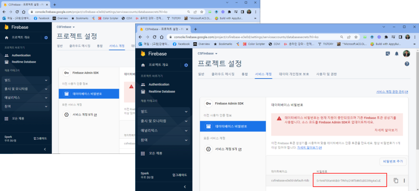Image resolution: width=419 pixels, height=191 pixels.
Task: Open the CSFirebase project dropdown in front window
Action: pyautogui.click(x=207, y=54)
